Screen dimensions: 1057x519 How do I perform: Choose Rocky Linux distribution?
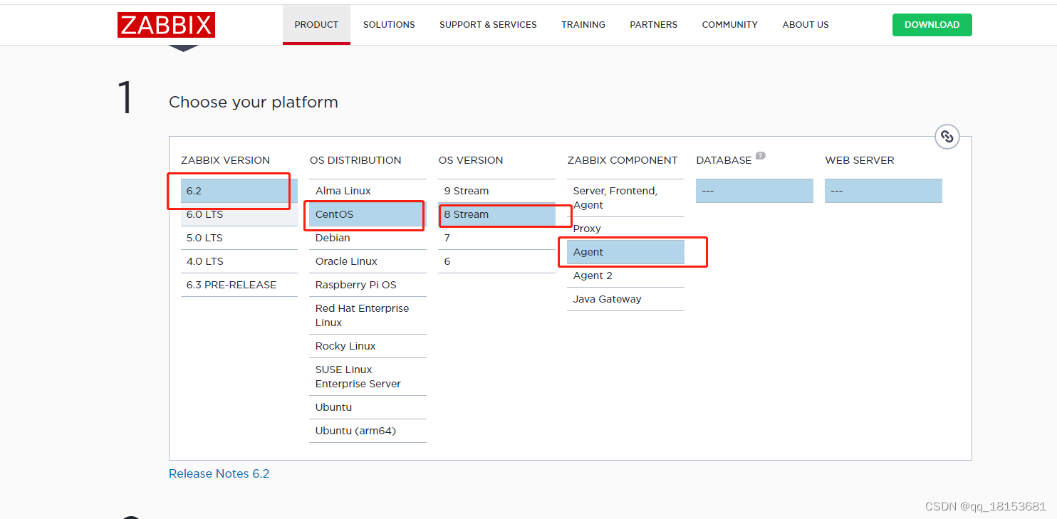368,346
